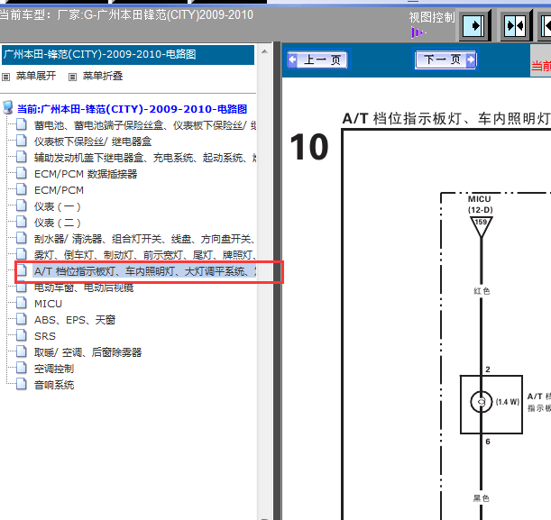This screenshot has height=520, width=551.
Task: Click the 159 connector triangle in diagram
Action: 481,226
